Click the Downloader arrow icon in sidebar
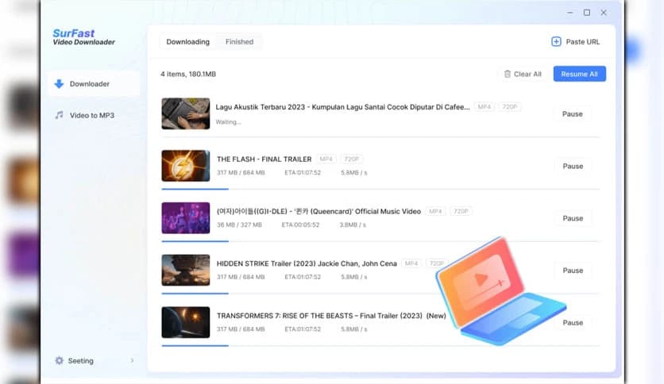The width and height of the screenshot is (664, 384). (x=59, y=84)
